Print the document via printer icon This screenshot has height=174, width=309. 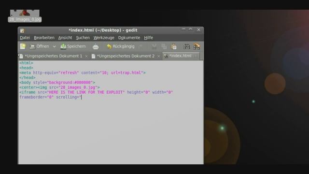coord(96,46)
